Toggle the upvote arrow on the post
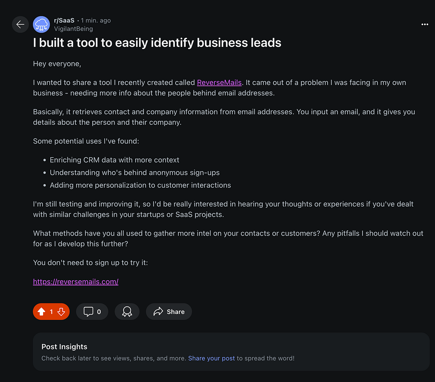Screen dimensions: 435x382 41,312
